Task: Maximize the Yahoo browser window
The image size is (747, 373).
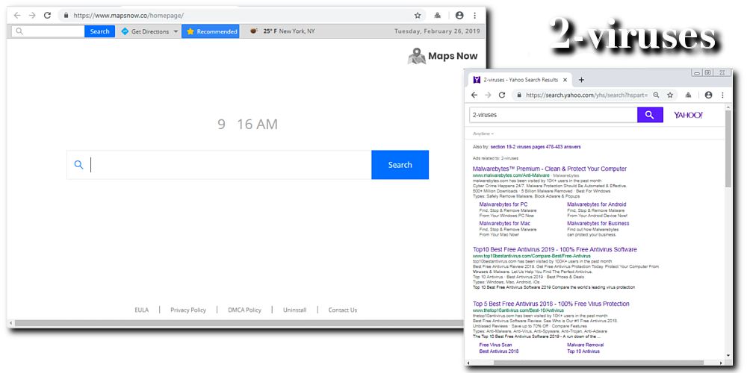Action: pos(708,73)
